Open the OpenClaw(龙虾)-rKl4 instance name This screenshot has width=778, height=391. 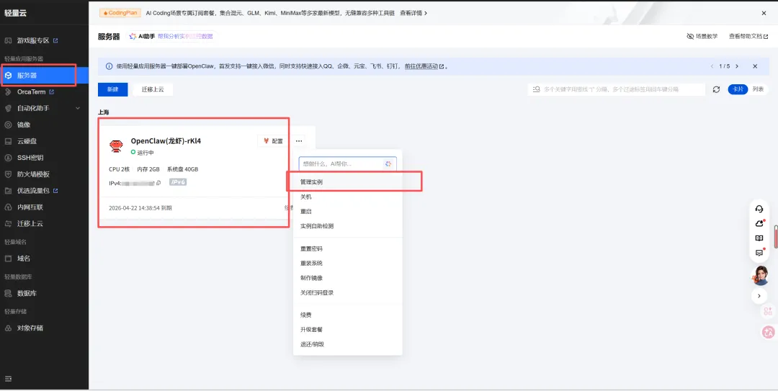tap(166, 141)
